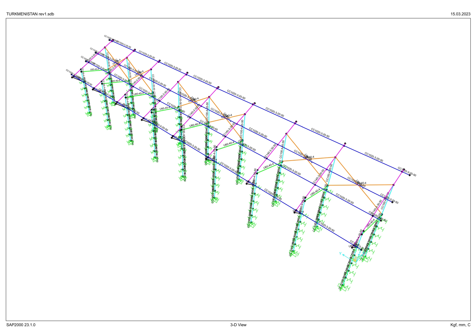The image size is (476, 336).
Task: Click the 15.03.2023 date stamp
Action: tap(460, 14)
